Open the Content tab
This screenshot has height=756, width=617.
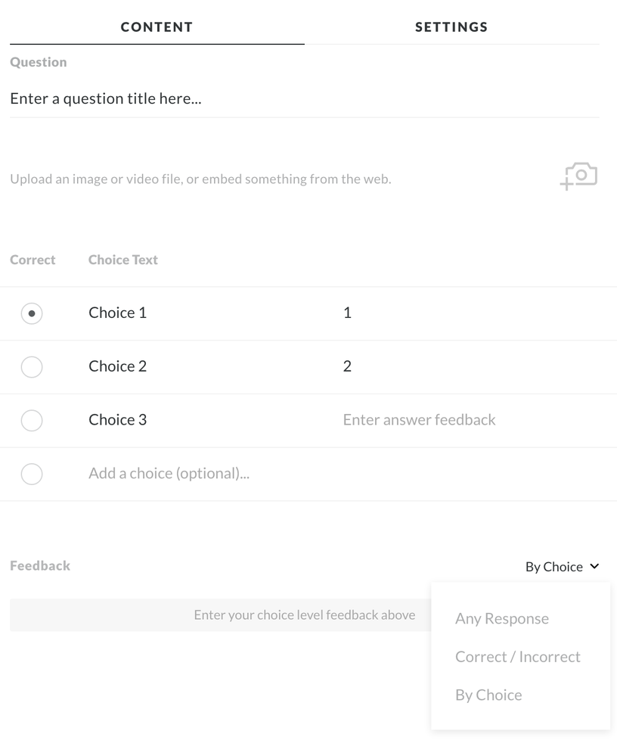[x=157, y=27]
